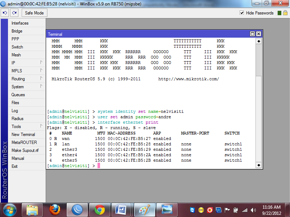
Task: Click the volume speaker icon
Action: (x=253, y=210)
